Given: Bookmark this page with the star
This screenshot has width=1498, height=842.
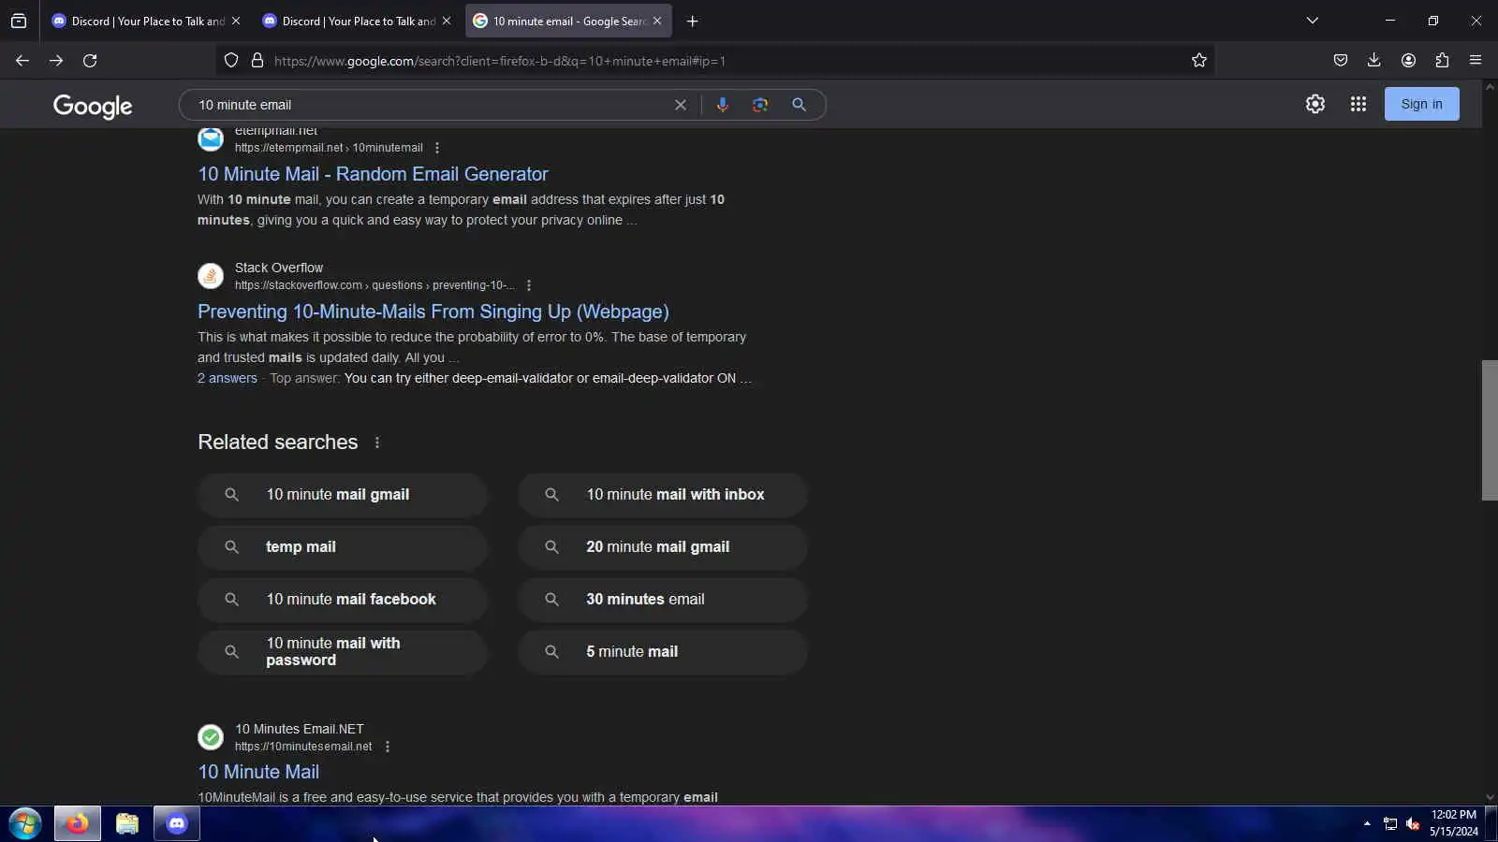Looking at the screenshot, I should point(1199,61).
